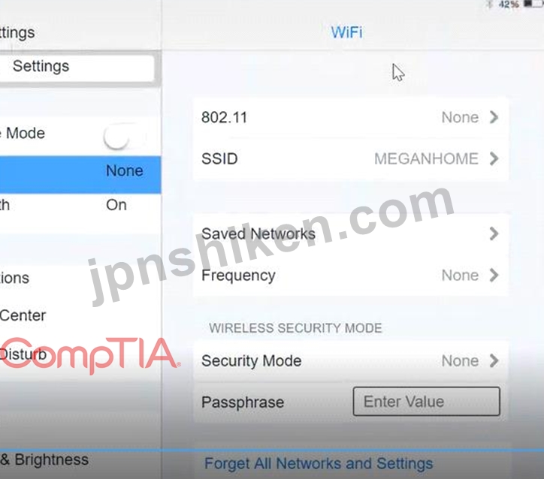Viewport: 544px width, 479px height.
Task: Toggle the Airplane Mode switch
Action: tap(124, 137)
